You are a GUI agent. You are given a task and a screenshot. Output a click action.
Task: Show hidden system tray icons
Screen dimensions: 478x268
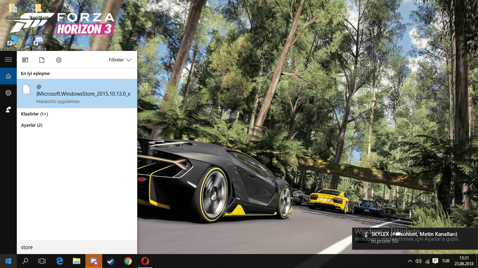pyautogui.click(x=410, y=261)
